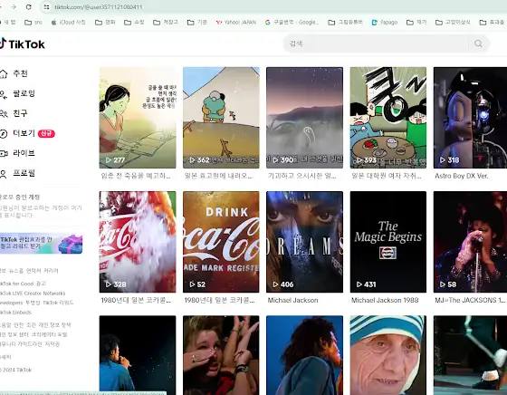Open the crying fans video thumbnail
This screenshot has height=395, width=507.
click(x=221, y=355)
